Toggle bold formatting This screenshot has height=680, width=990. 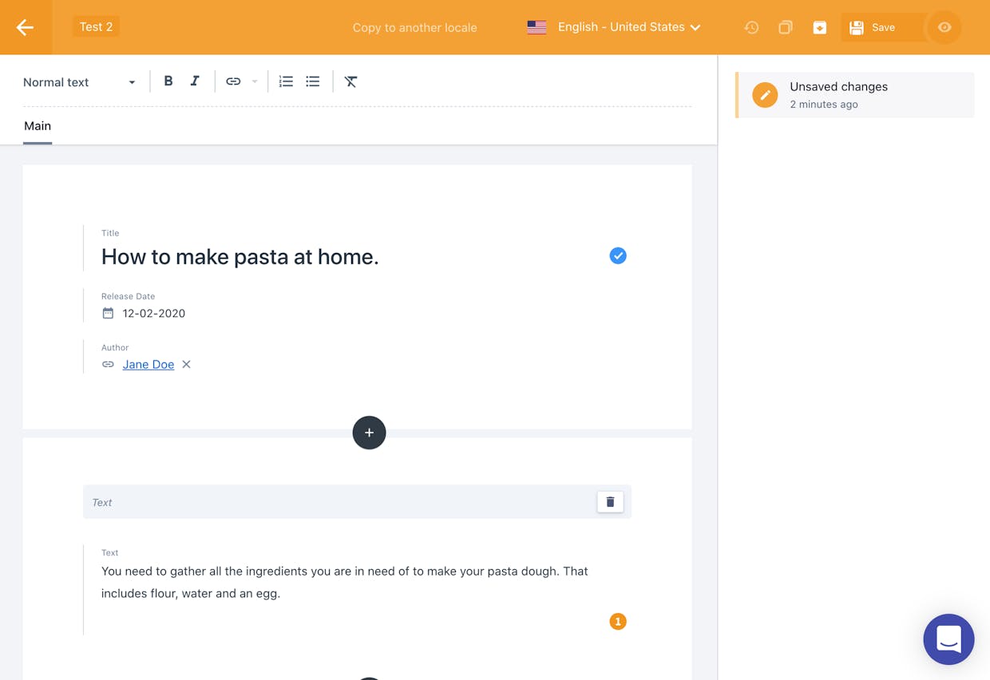point(168,81)
